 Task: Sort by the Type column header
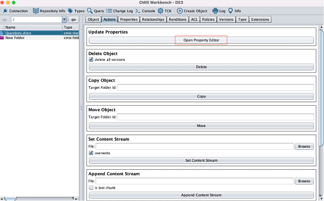click(x=71, y=27)
